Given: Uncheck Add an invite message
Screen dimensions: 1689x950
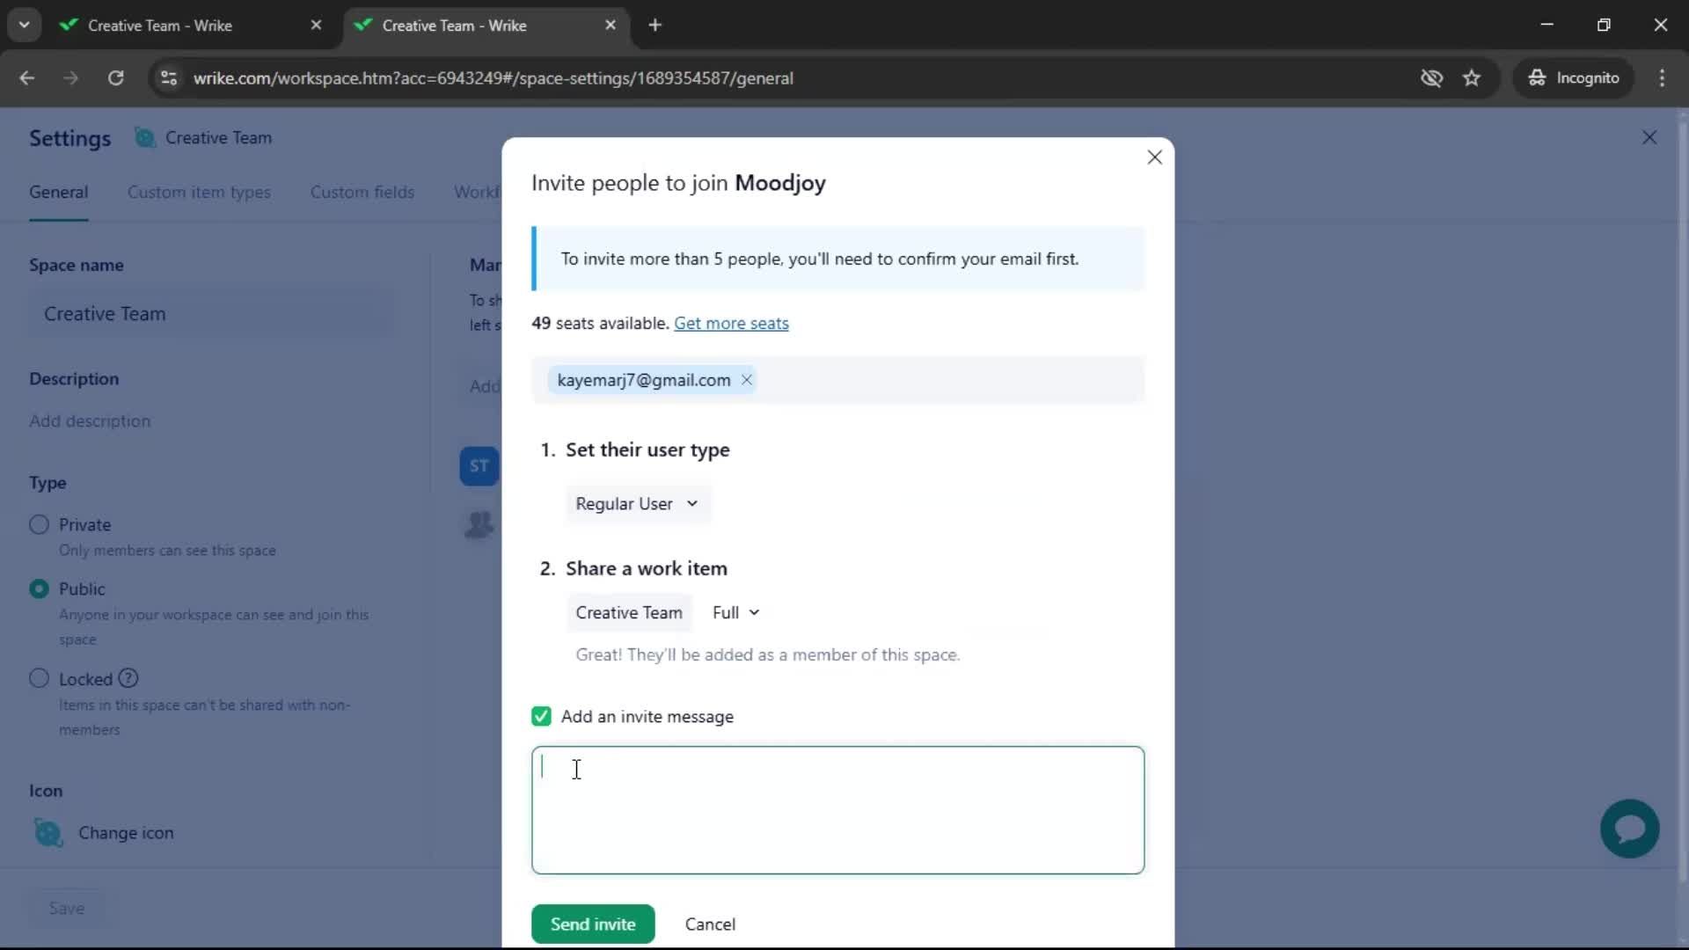Looking at the screenshot, I should coord(541,716).
